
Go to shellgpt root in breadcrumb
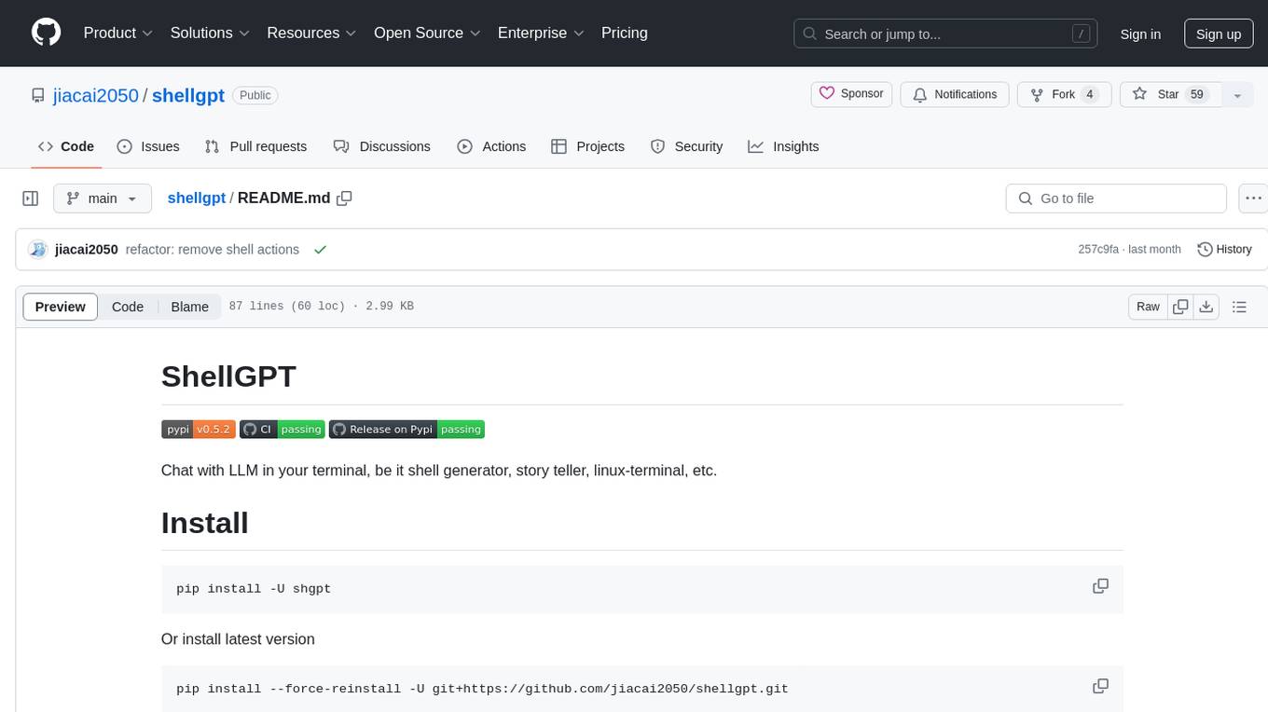click(197, 198)
